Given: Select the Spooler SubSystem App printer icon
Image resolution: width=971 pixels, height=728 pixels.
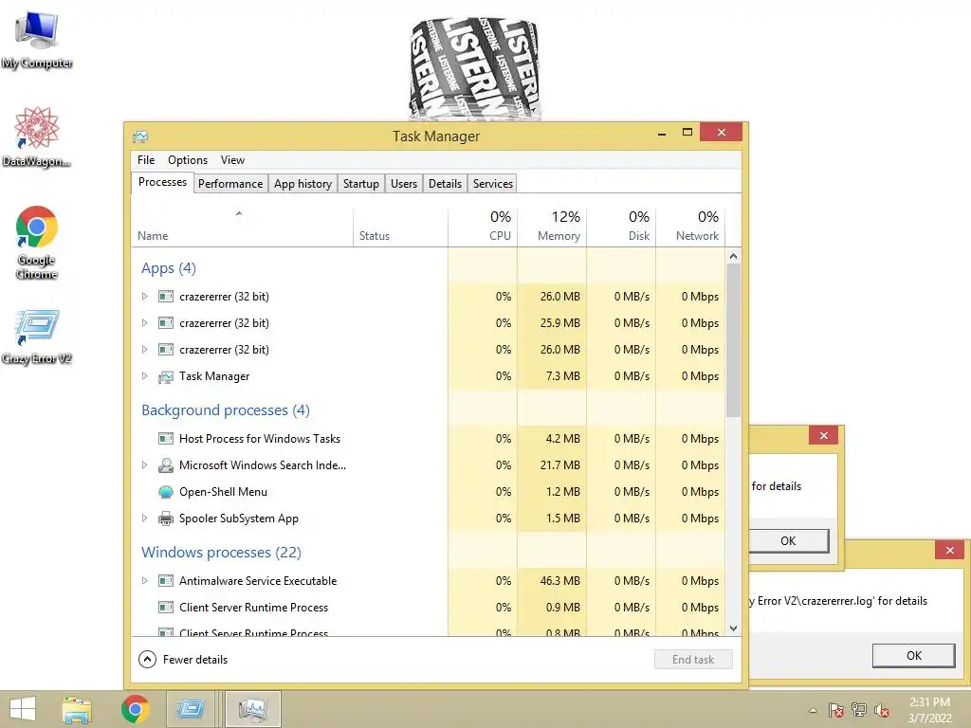Looking at the screenshot, I should [165, 519].
